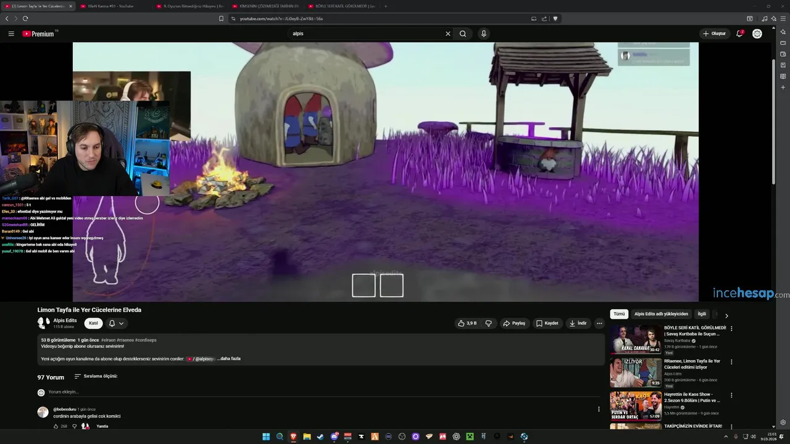Switch to the KİMSENİN ÇÖZEMEDİĞİ tab
Screen dimensions: 790x444
tap(265, 6)
